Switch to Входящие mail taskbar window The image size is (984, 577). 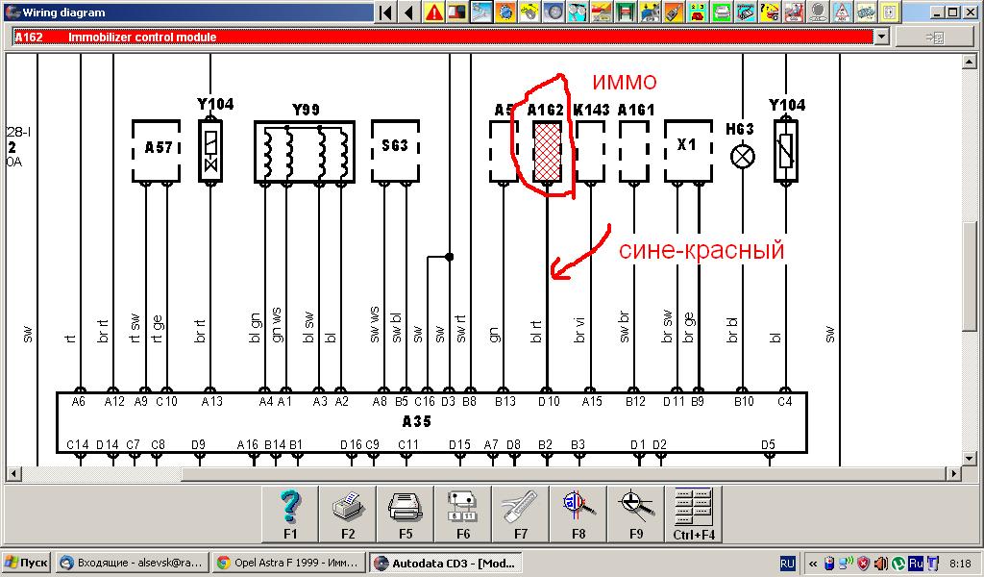coord(133,563)
